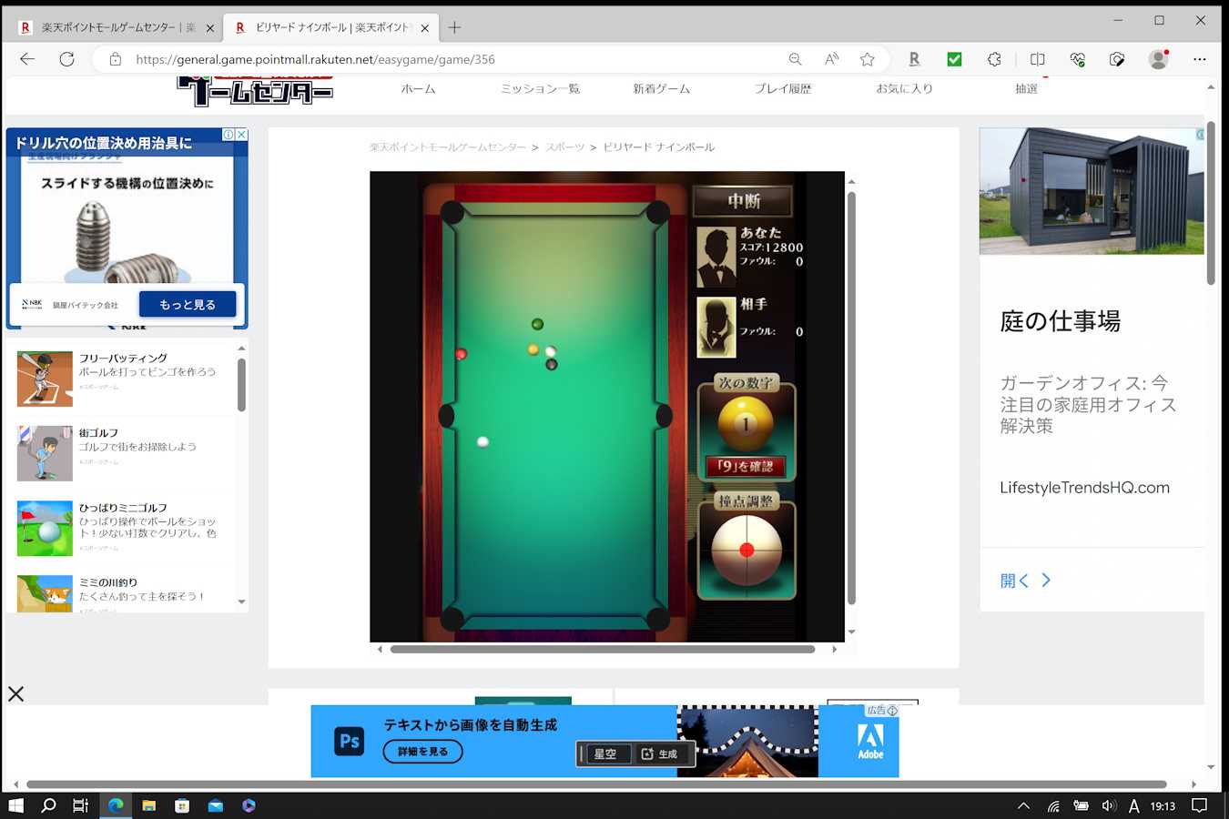Open File Explorer from the taskbar

pyautogui.click(x=148, y=805)
